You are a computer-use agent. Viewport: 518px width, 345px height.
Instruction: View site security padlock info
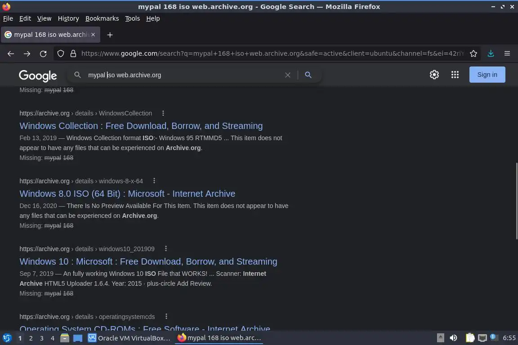point(73,53)
